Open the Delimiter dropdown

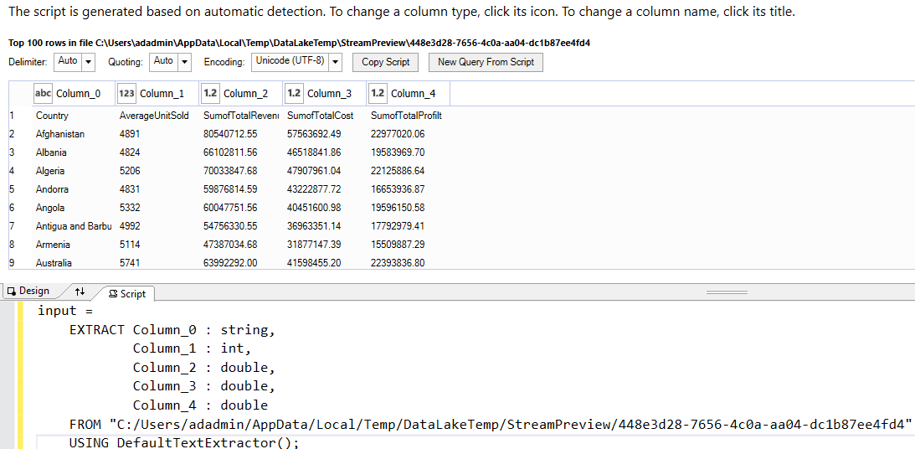[89, 62]
